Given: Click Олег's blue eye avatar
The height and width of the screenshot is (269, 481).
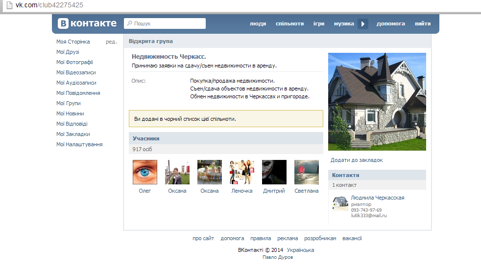Looking at the screenshot, I should click(145, 172).
